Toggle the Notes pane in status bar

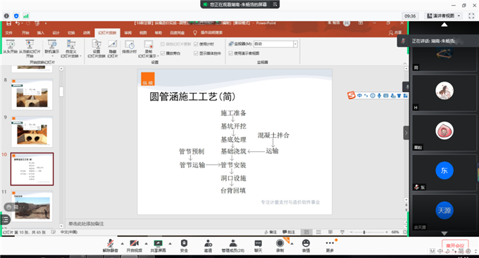pos(270,232)
